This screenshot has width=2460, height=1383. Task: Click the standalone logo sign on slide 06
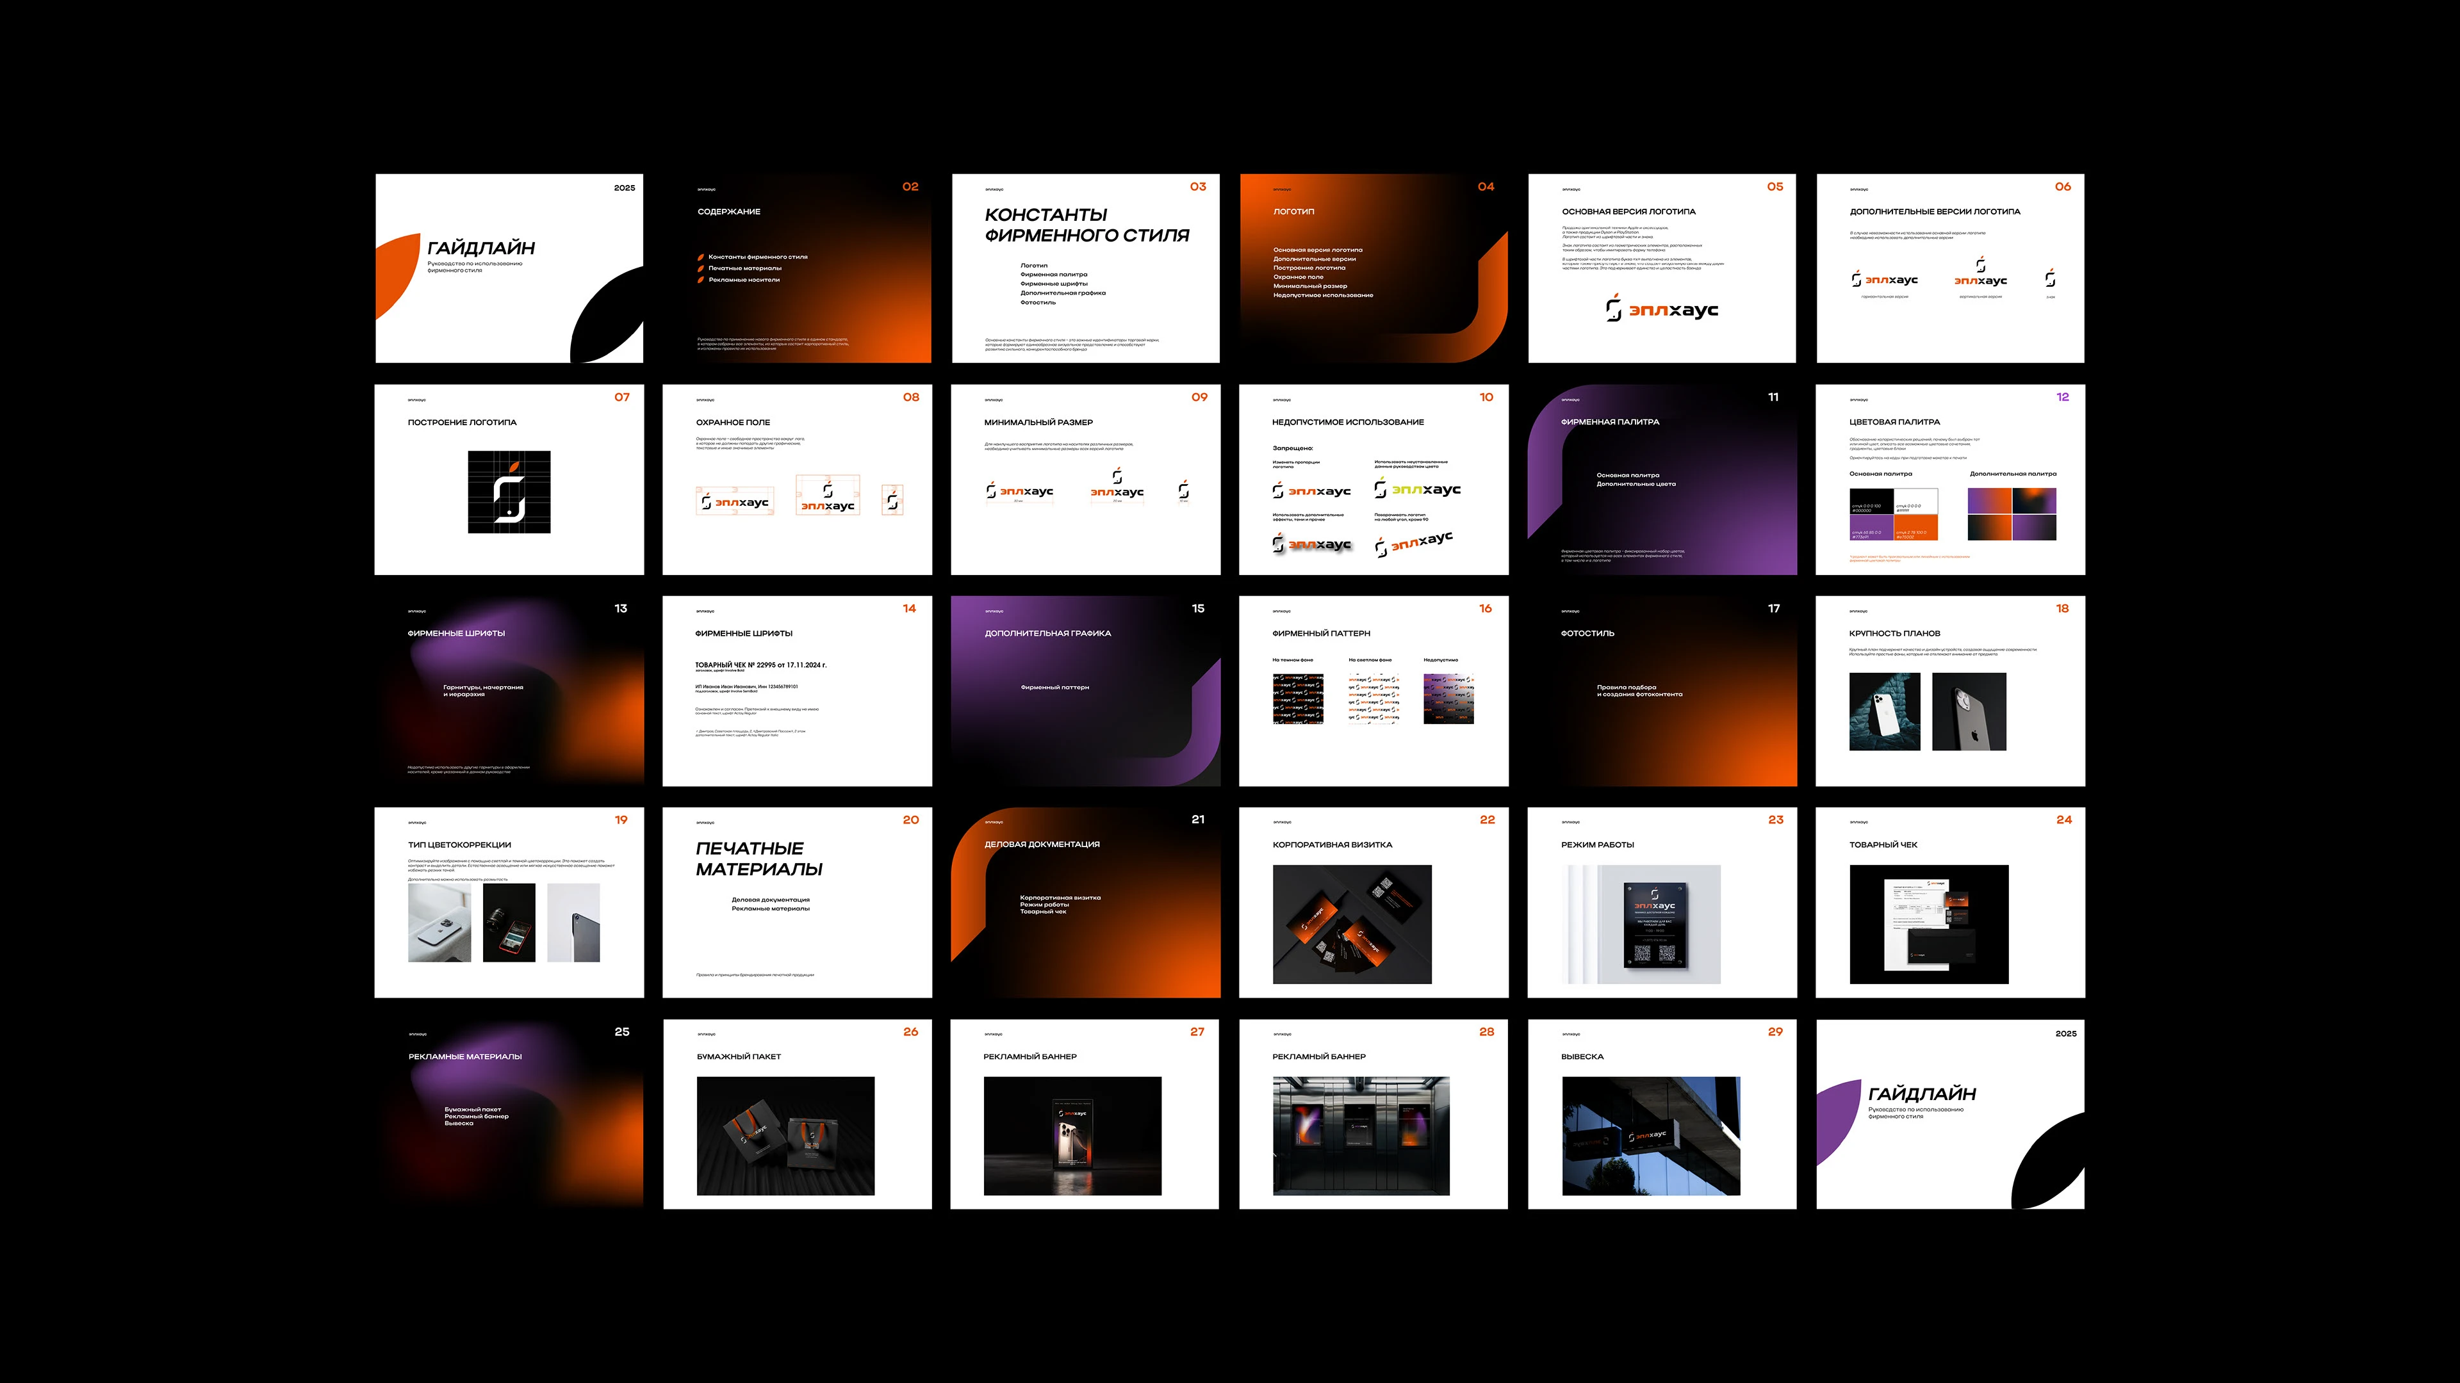[2050, 279]
